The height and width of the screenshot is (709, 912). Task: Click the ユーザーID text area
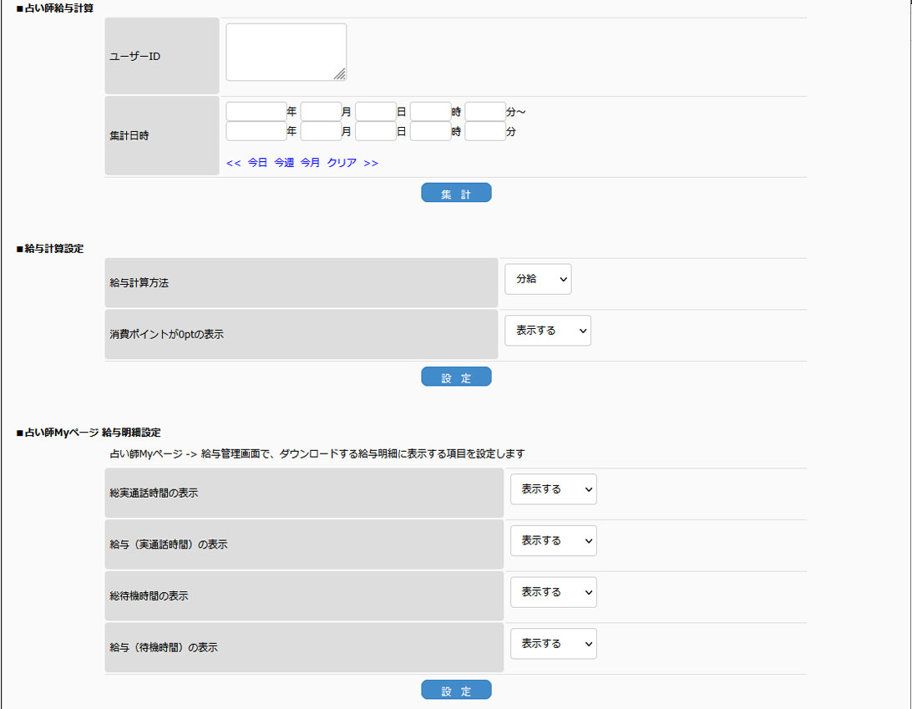(286, 52)
